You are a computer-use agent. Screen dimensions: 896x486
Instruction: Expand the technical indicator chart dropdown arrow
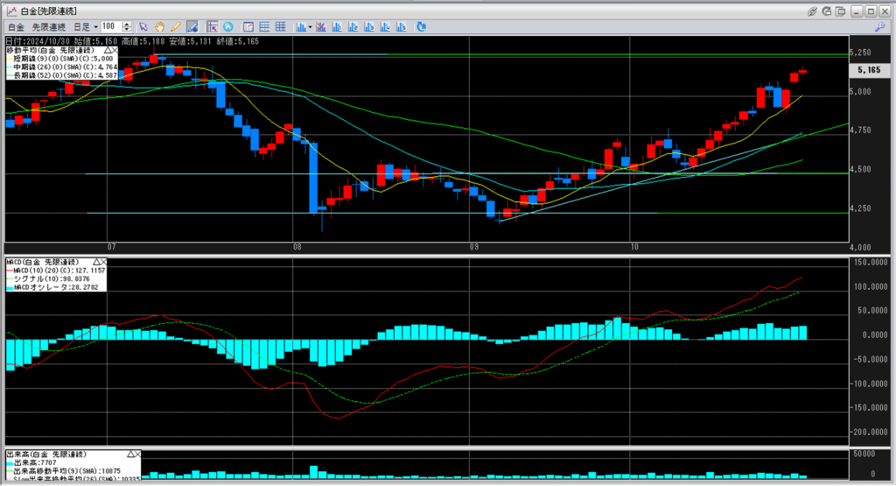pyautogui.click(x=311, y=27)
